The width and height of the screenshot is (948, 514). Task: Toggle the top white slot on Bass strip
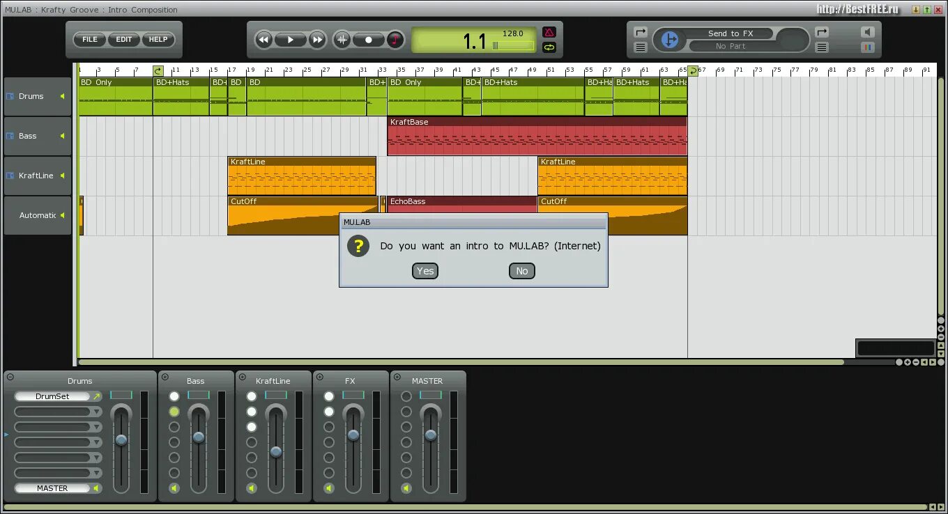click(x=174, y=396)
